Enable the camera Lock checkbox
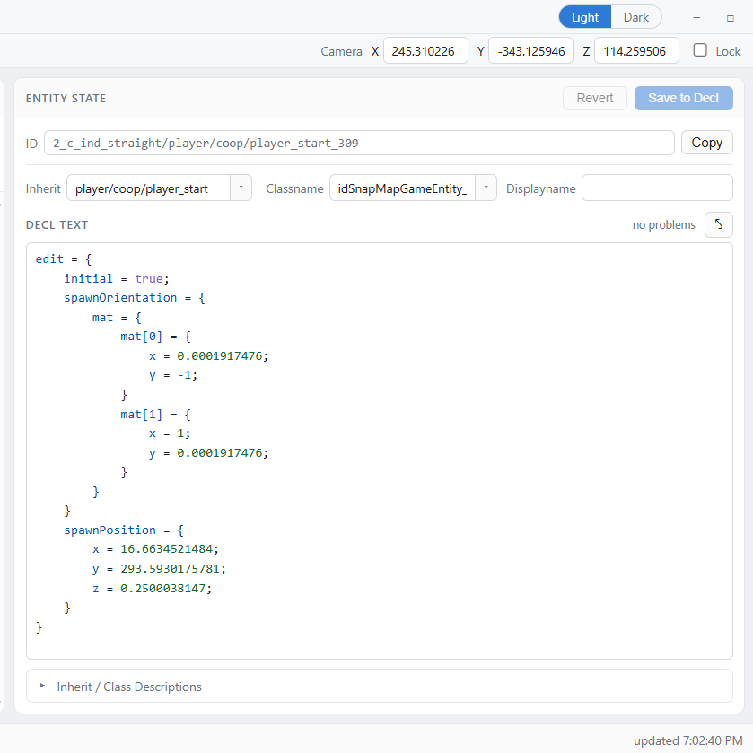The image size is (753, 753). coord(700,50)
